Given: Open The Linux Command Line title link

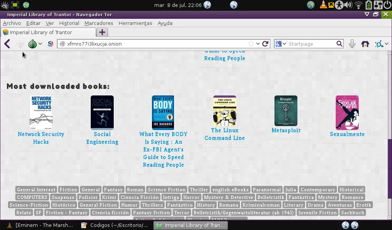Looking at the screenshot, I should [225, 134].
